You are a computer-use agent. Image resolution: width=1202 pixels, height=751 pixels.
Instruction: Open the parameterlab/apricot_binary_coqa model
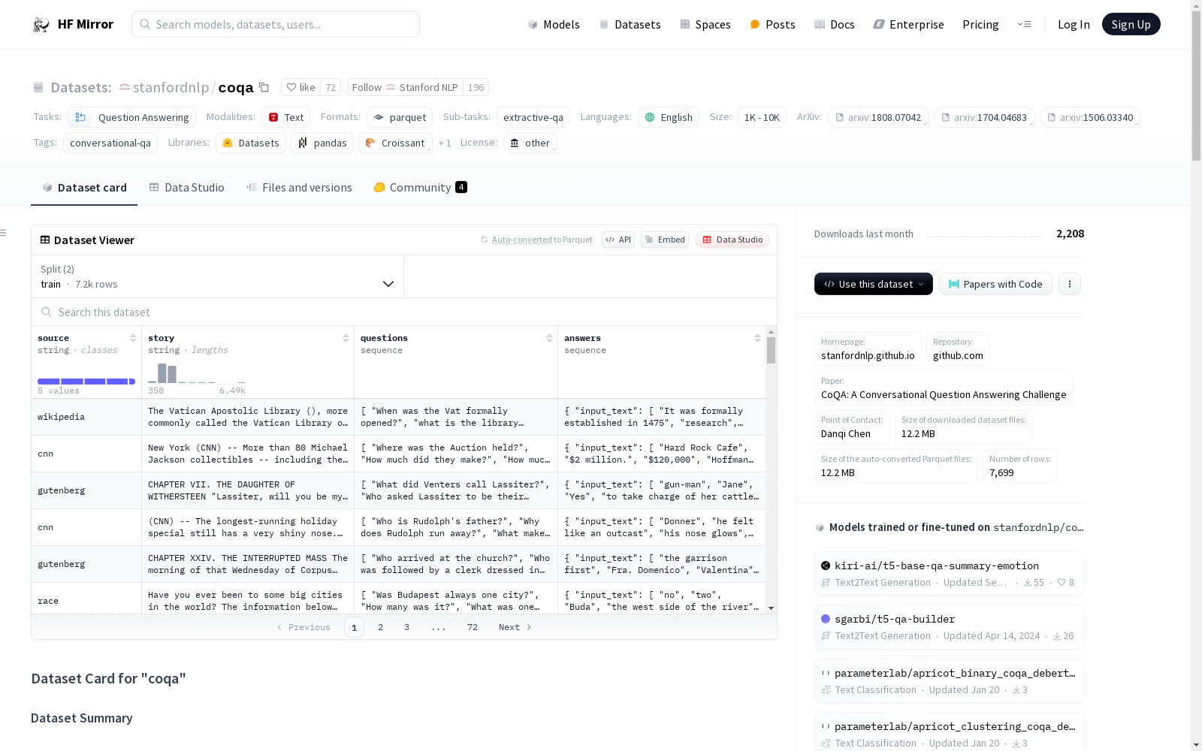[949, 681]
